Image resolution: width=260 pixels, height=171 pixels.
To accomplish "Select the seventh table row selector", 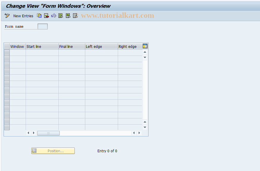I will coord(7,90).
